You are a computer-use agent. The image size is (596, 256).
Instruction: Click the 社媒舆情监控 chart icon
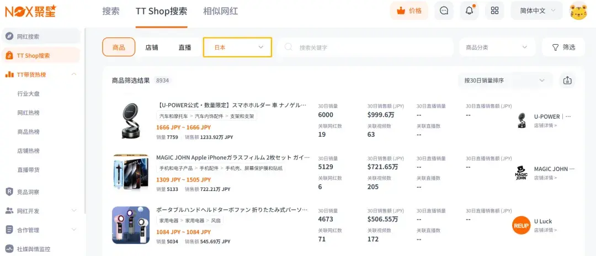9,249
